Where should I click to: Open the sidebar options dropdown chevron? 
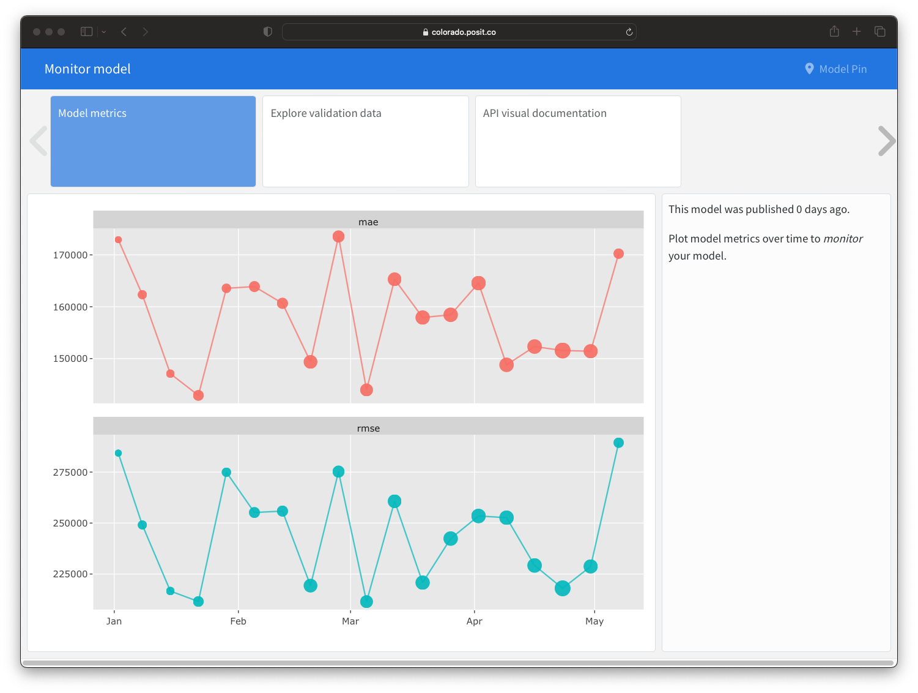click(104, 32)
